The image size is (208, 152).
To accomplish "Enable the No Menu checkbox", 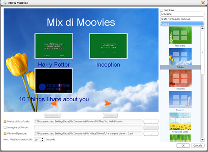I will (x=161, y=10).
